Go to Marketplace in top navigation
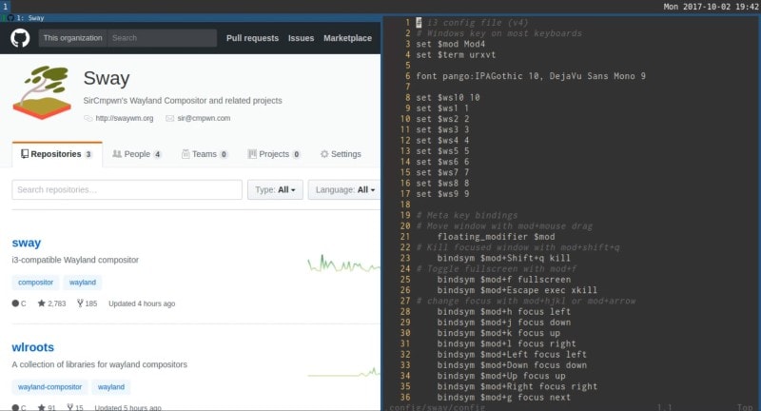 tap(347, 38)
